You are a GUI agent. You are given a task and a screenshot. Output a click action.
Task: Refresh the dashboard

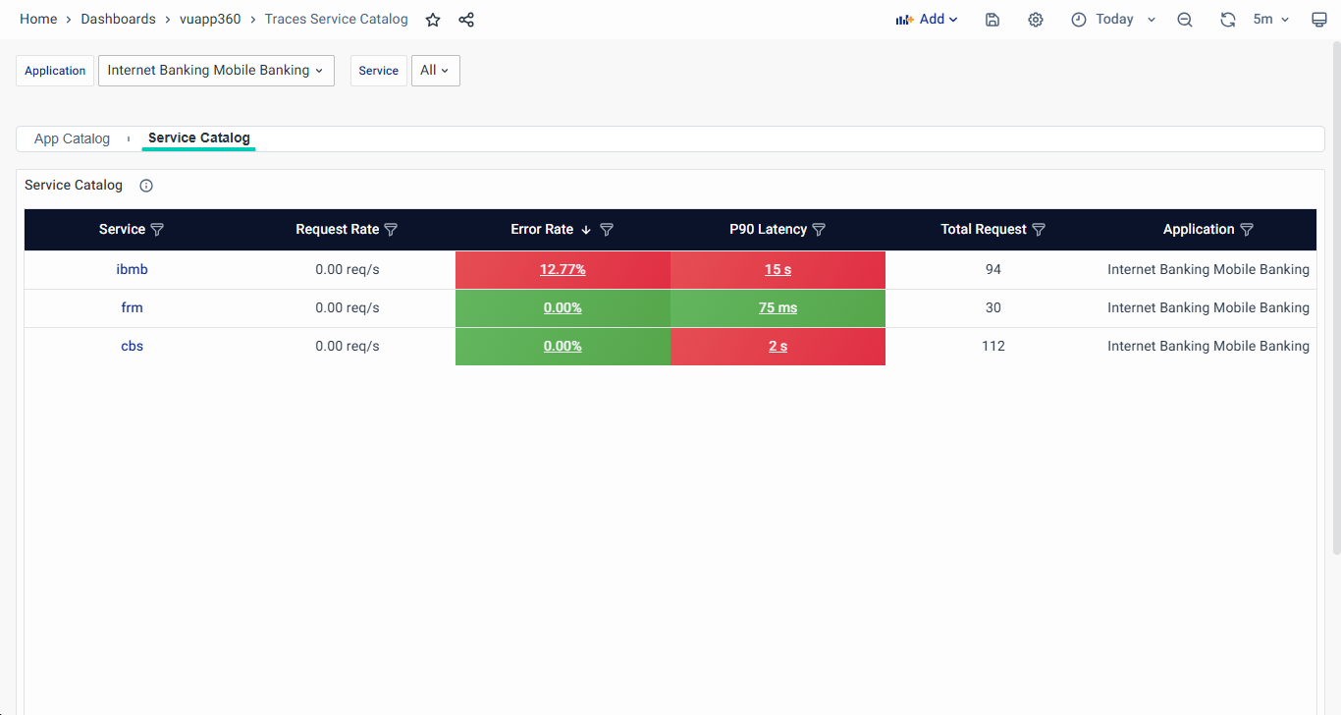pos(1227,20)
